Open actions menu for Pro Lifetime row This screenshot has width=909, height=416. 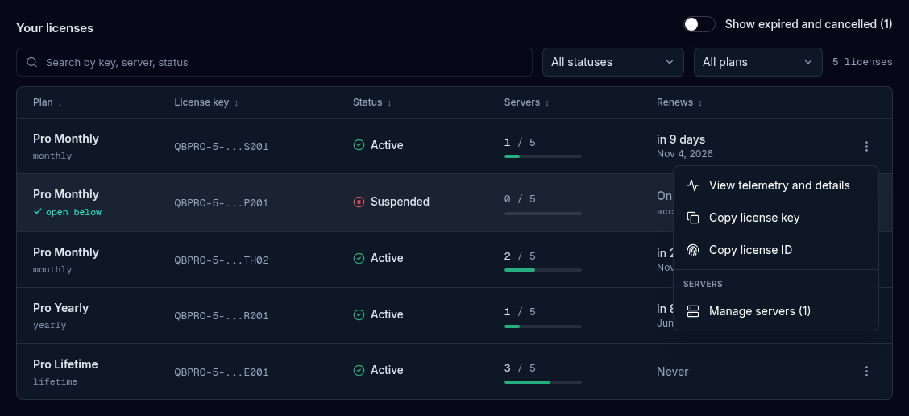click(866, 372)
